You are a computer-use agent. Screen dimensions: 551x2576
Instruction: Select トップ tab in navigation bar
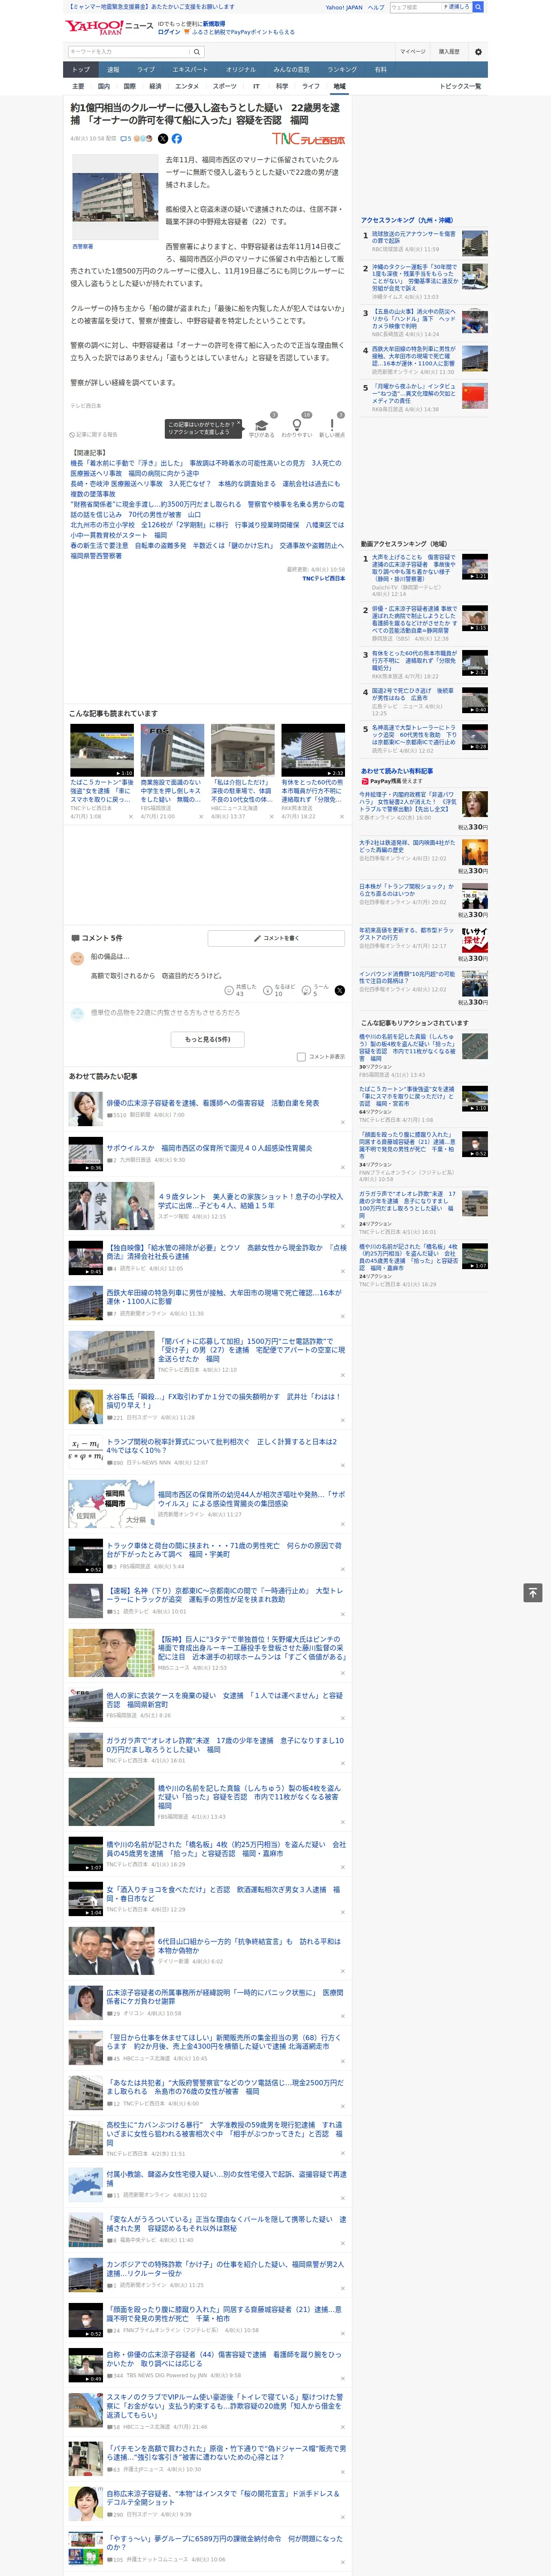pyautogui.click(x=81, y=70)
